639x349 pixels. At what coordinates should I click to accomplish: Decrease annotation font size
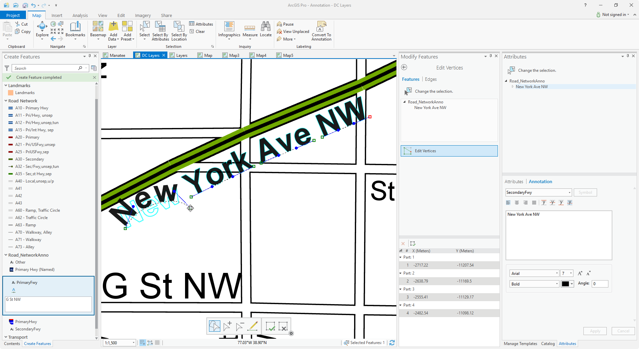(x=588, y=273)
